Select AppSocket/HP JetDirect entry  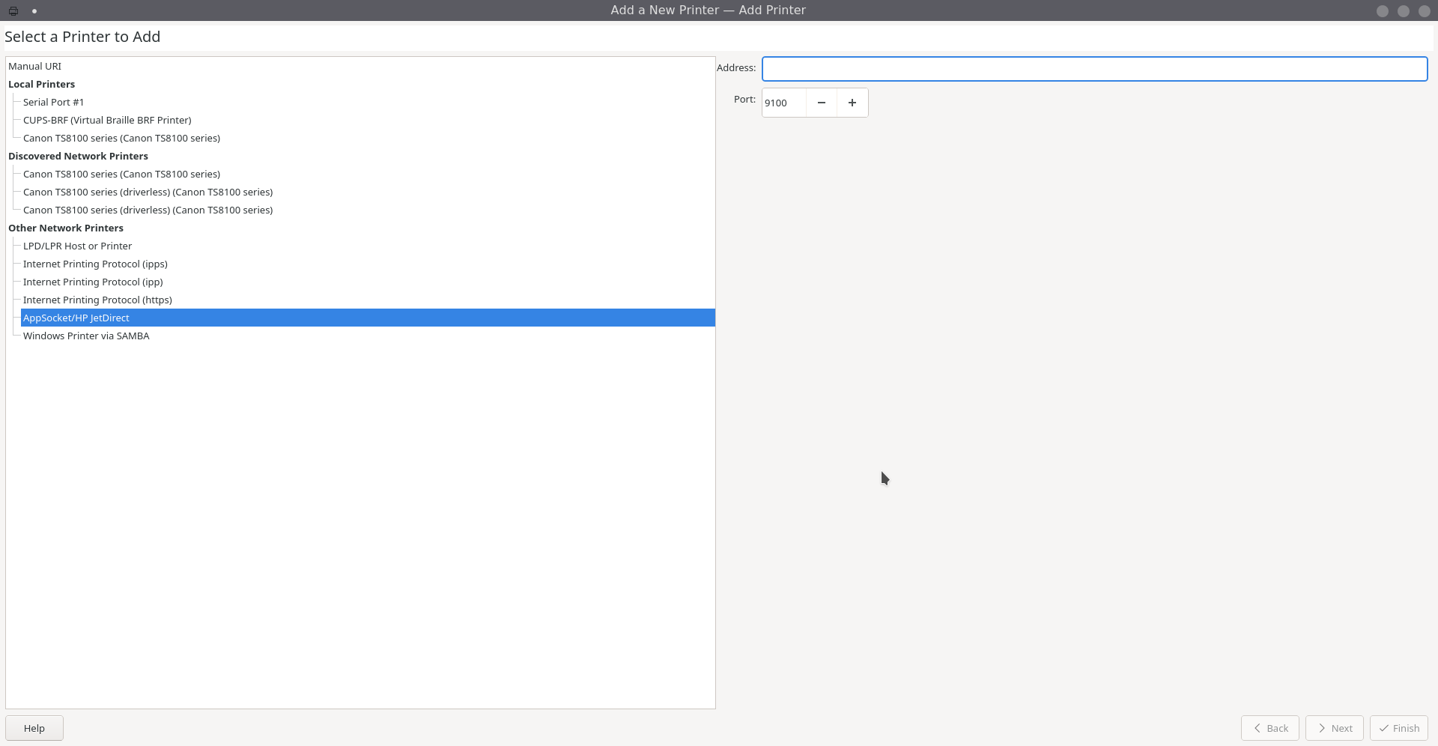click(368, 318)
